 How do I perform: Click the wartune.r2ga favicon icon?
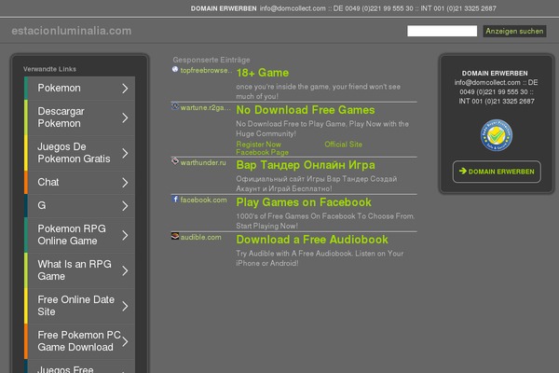coord(175,106)
